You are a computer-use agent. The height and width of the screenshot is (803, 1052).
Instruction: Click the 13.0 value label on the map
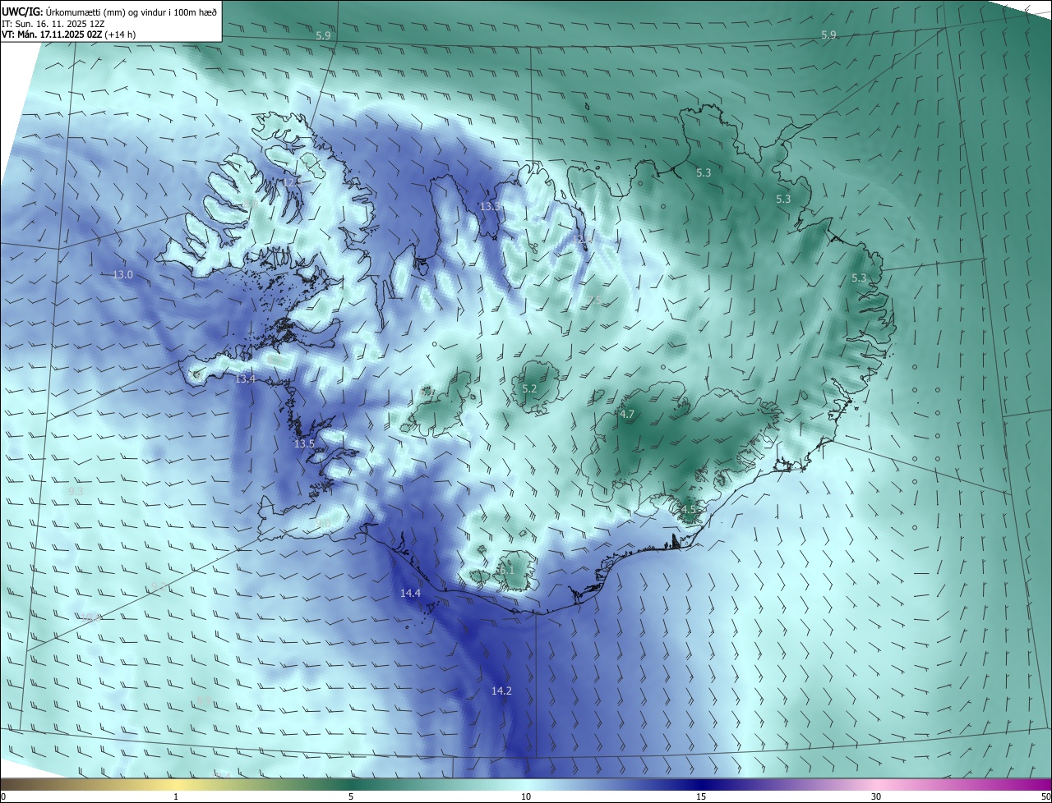(122, 275)
